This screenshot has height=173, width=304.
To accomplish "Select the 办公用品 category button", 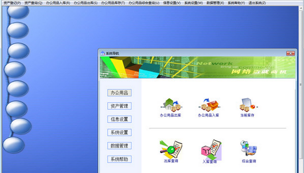I will 120,93.
